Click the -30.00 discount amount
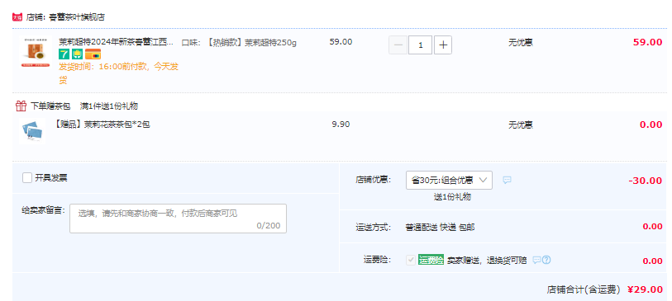Screen dimensions: 672x301 tap(646, 181)
